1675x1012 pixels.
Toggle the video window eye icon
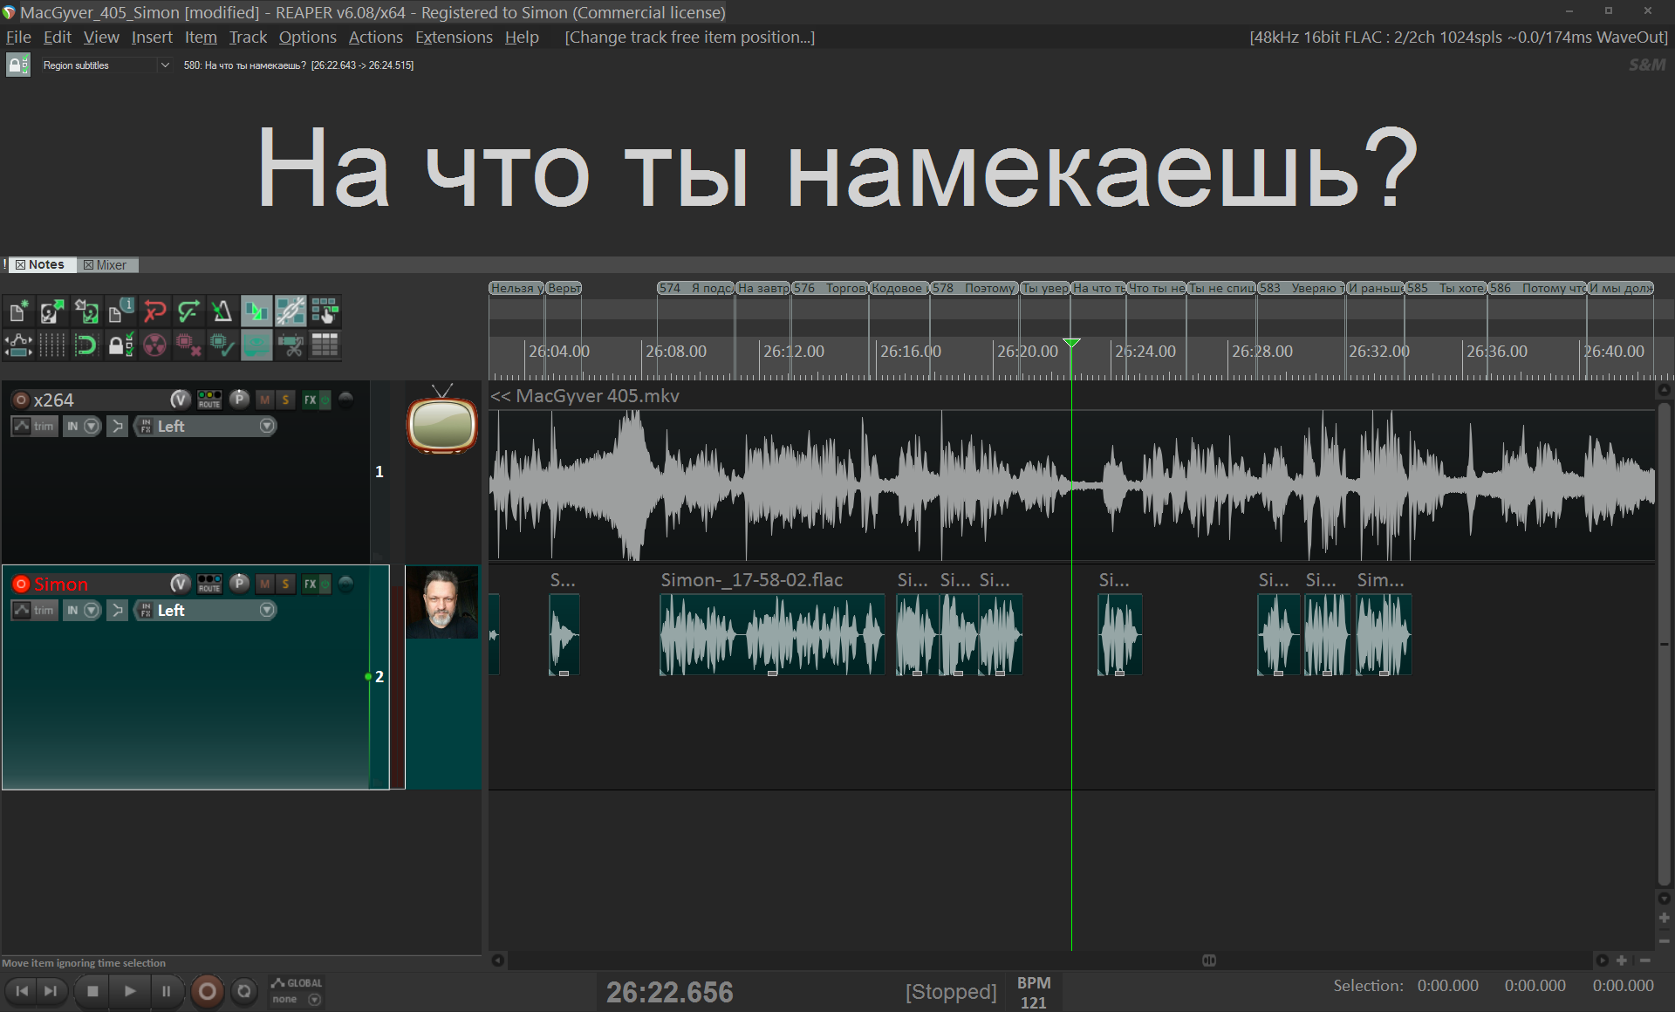[x=256, y=345]
